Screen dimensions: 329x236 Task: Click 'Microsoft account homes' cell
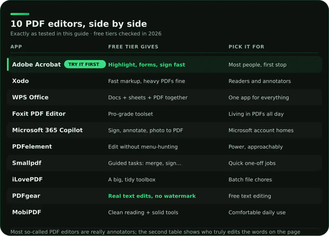(x=261, y=130)
